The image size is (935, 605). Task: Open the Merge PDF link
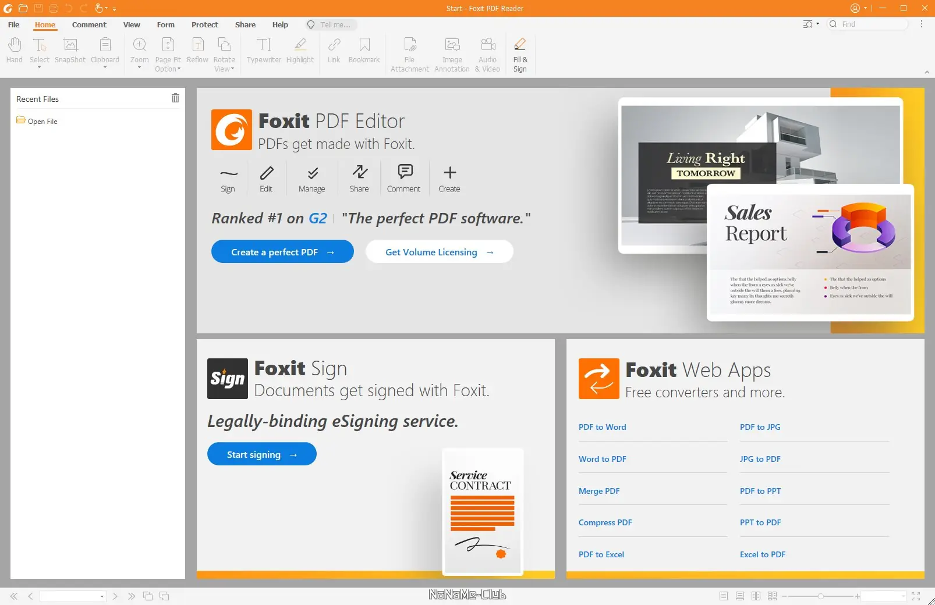[599, 491]
